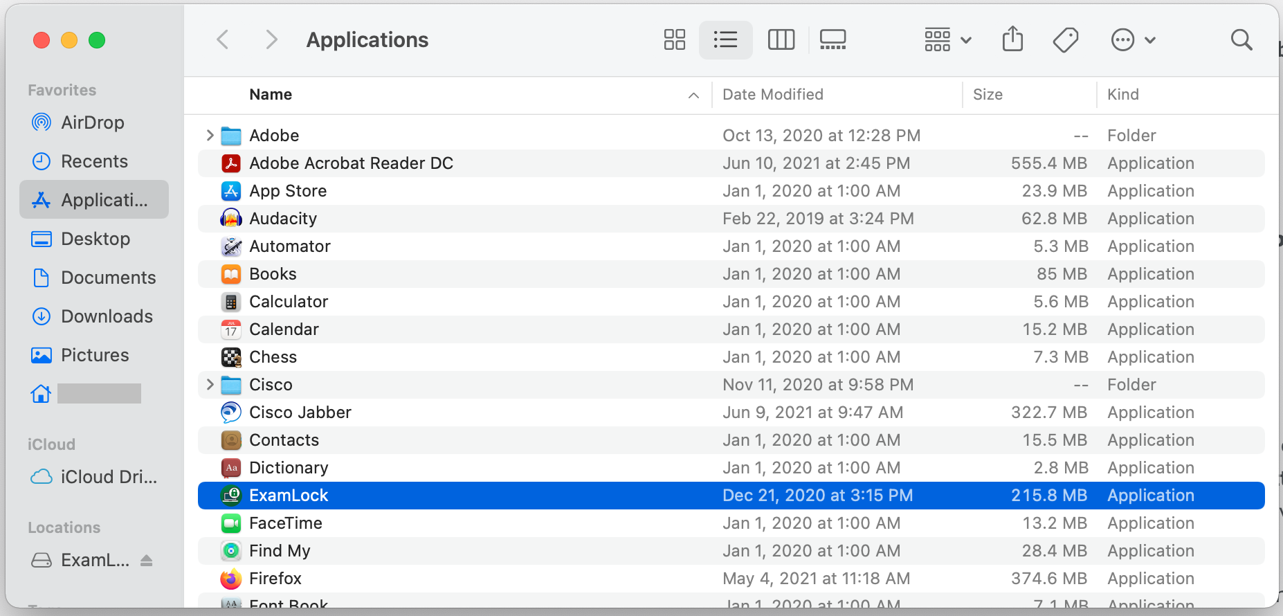Open the More actions ellipsis menu

(1133, 39)
